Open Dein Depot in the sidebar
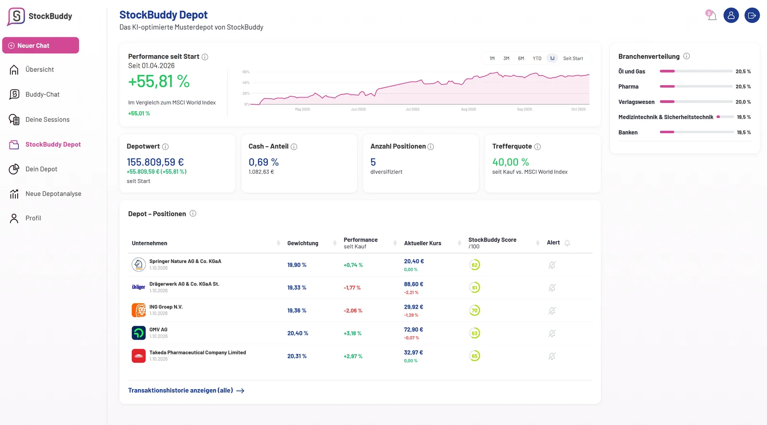Image resolution: width=767 pixels, height=425 pixels. (41, 169)
